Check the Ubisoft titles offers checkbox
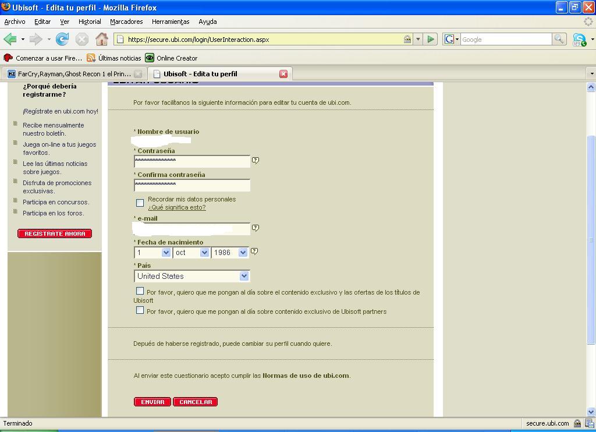This screenshot has width=596, height=432. [x=140, y=291]
